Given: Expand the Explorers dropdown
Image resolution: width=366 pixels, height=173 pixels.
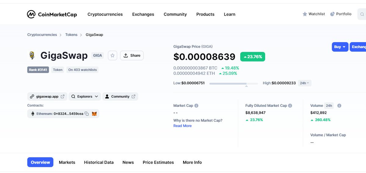Looking at the screenshot, I should click(x=85, y=96).
